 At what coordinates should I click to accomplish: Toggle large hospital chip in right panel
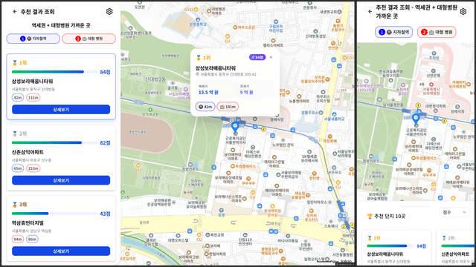pyautogui.click(x=437, y=32)
